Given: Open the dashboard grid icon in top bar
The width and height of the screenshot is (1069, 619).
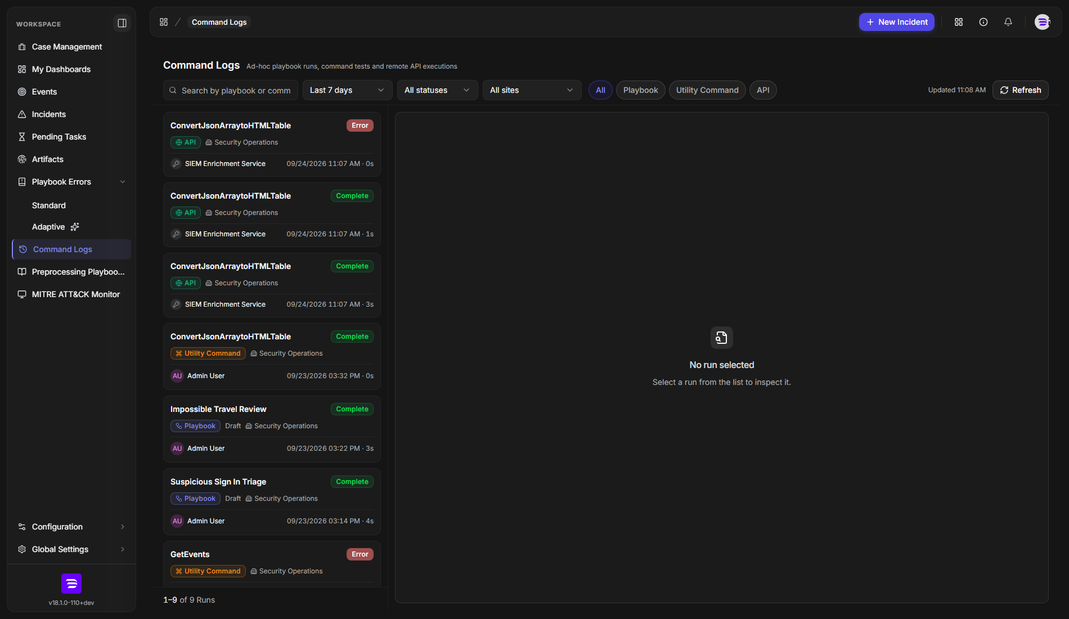Looking at the screenshot, I should click(x=959, y=22).
